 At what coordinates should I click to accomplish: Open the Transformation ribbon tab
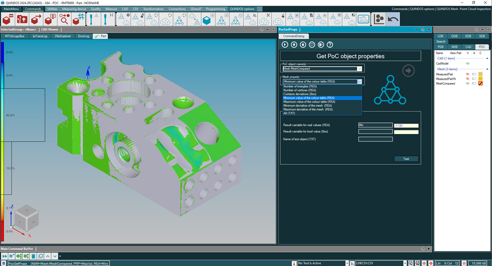tap(153, 9)
